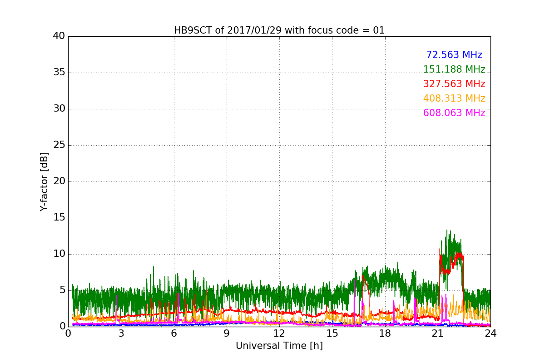Image resolution: width=545 pixels, height=363 pixels.
Task: Click the y-axis tick label 15
Action: 59,217
